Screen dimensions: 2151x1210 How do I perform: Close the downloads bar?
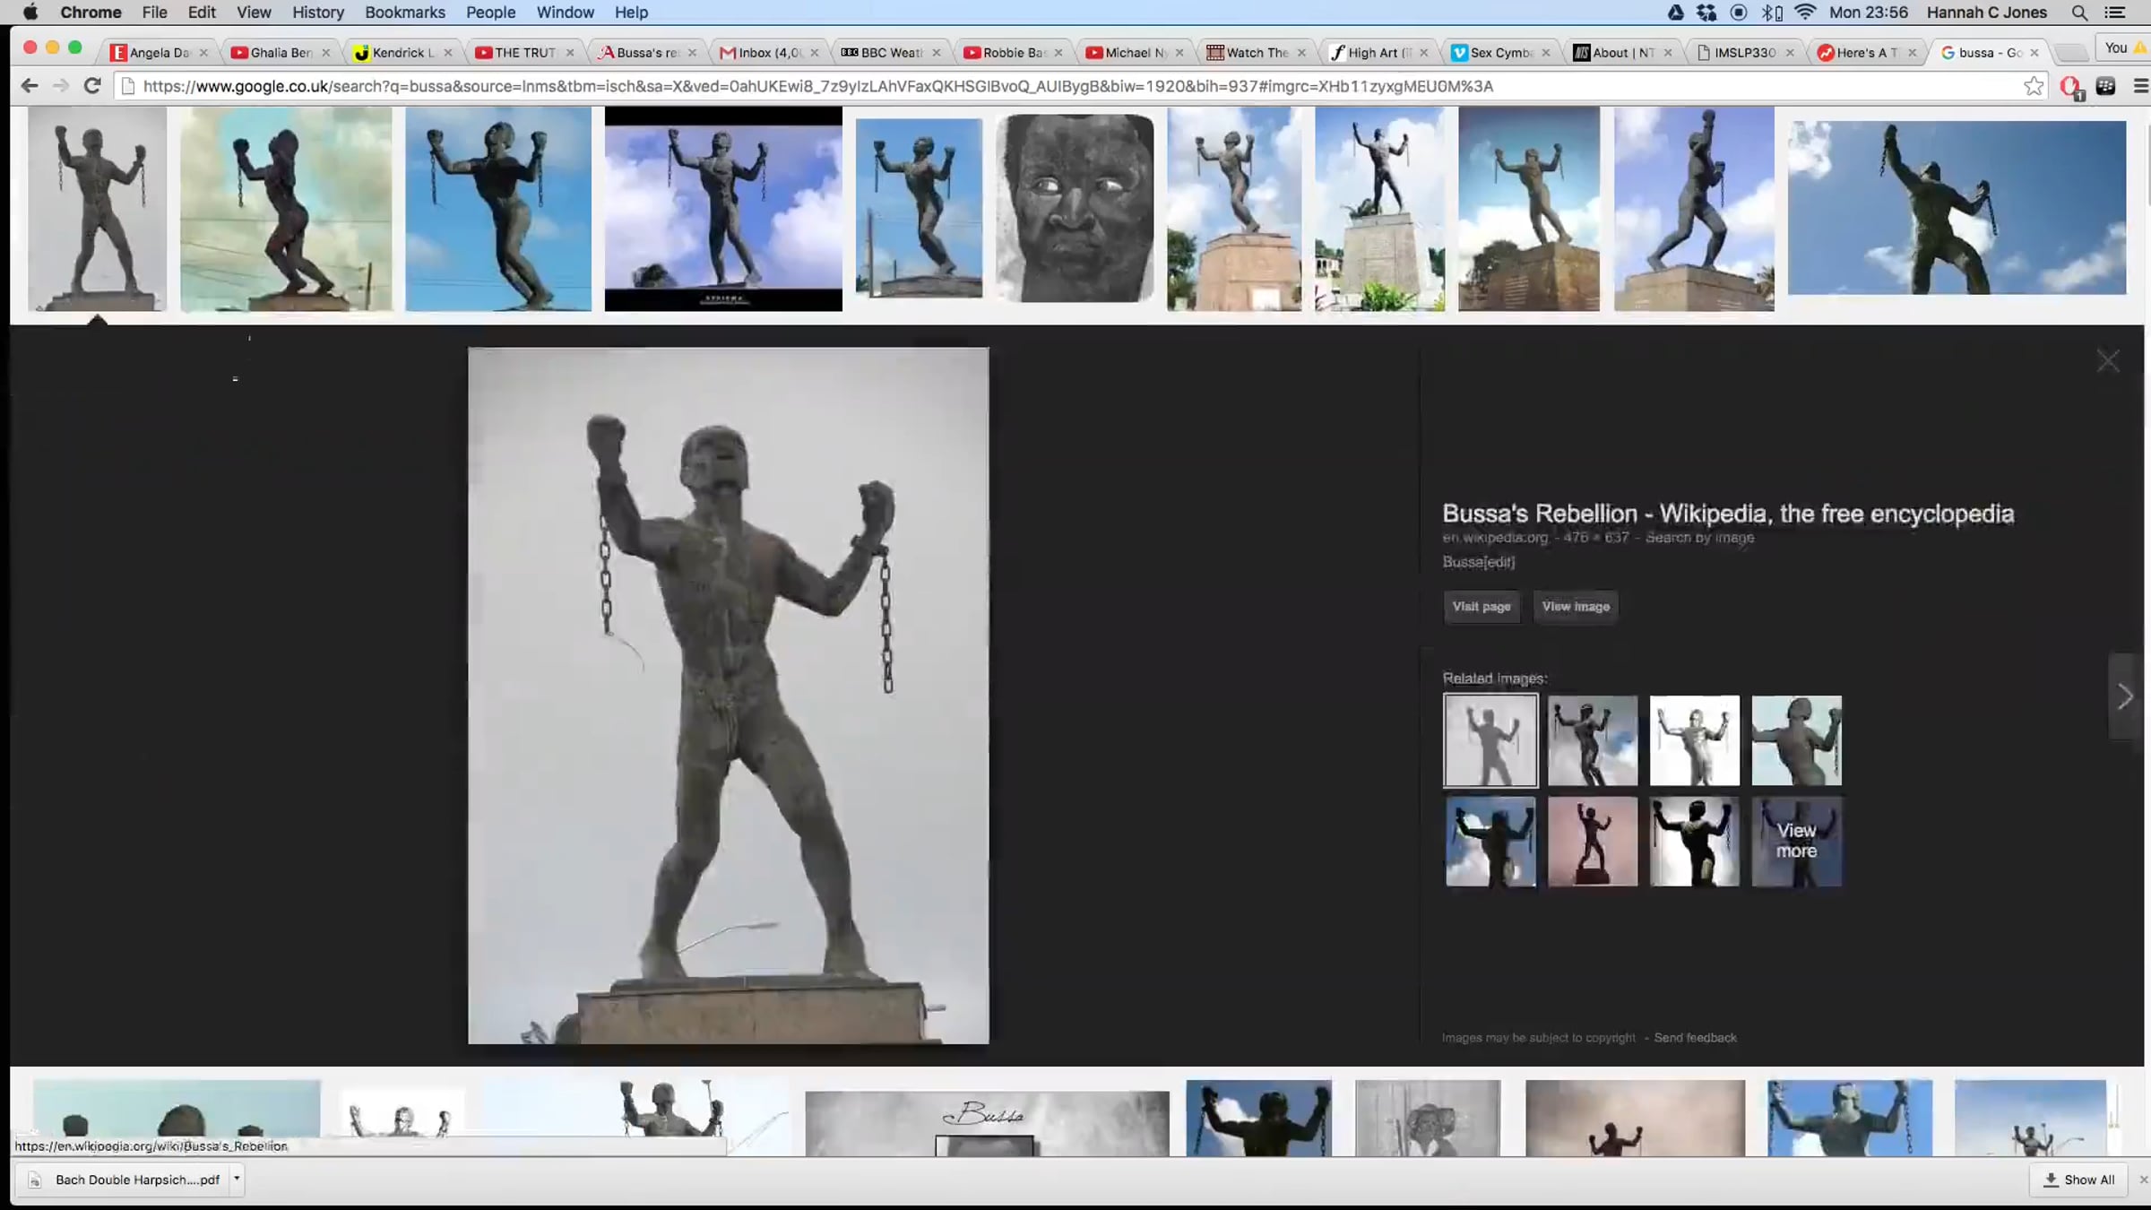(x=2143, y=1180)
